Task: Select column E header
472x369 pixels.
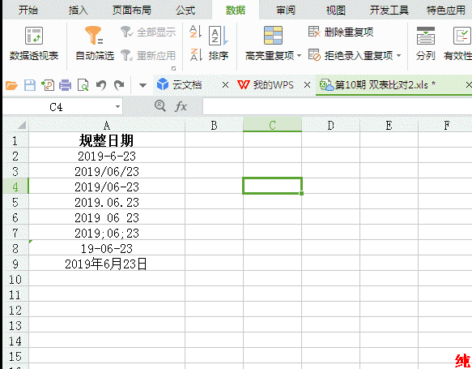Action: coord(389,125)
